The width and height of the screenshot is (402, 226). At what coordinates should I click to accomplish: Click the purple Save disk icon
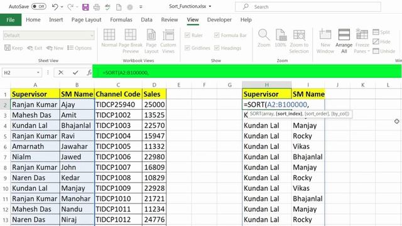[85, 7]
